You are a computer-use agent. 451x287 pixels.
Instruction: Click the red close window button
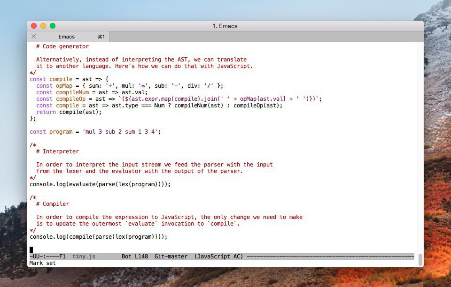[x=34, y=26]
